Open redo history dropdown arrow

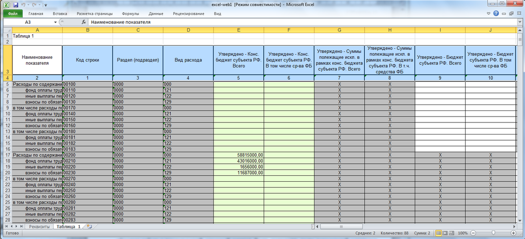click(39, 6)
